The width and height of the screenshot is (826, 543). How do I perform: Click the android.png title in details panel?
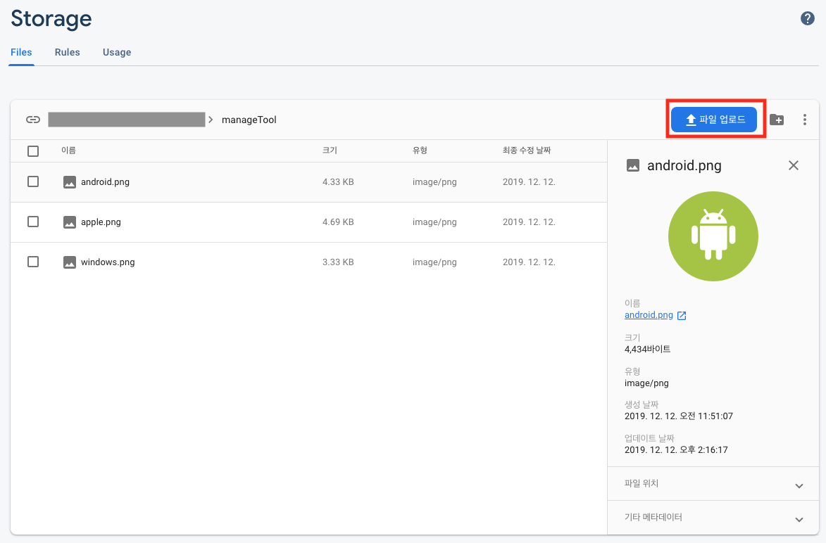(684, 166)
